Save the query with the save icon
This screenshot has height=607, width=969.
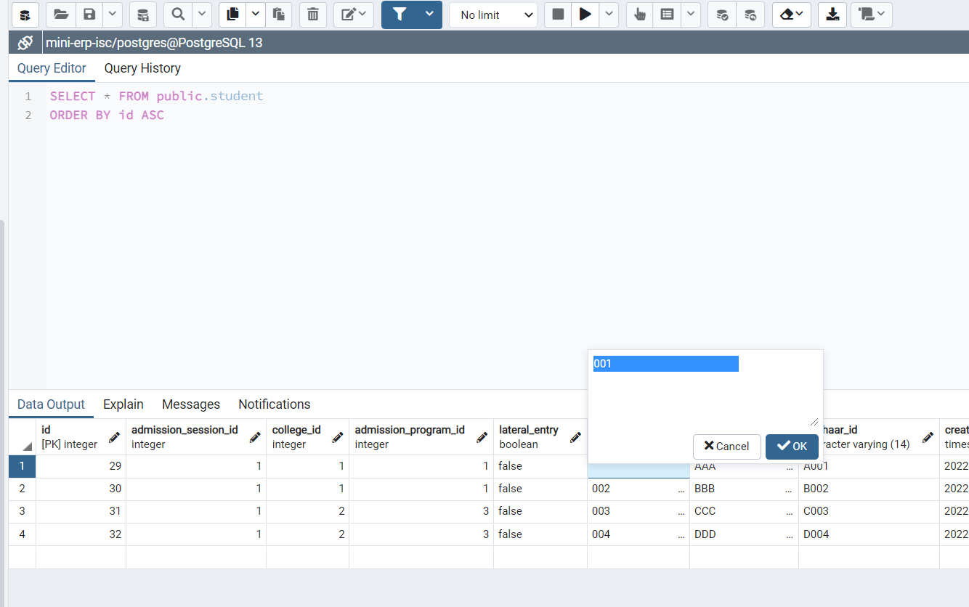[88, 15]
